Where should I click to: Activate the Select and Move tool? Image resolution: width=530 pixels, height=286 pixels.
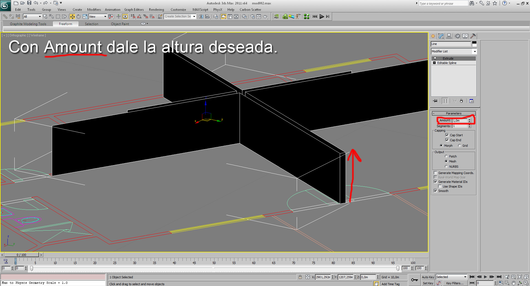pos(72,17)
